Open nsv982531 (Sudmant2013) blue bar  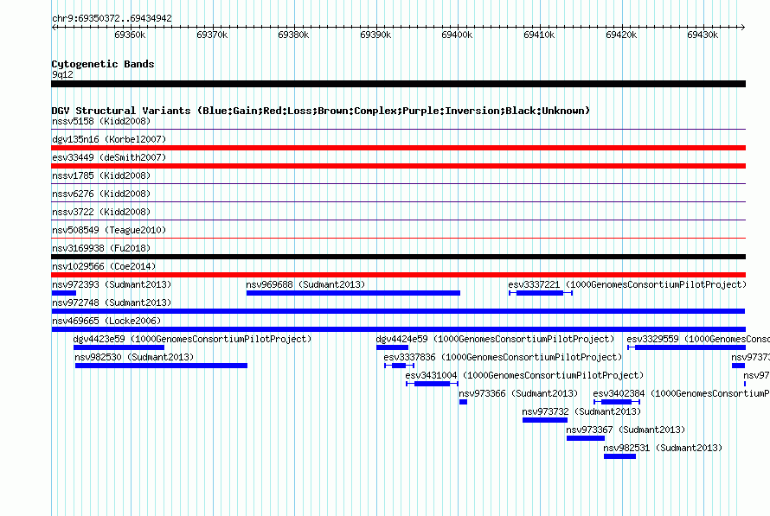619,456
